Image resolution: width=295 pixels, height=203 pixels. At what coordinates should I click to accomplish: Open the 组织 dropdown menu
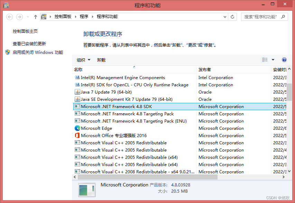83,60
